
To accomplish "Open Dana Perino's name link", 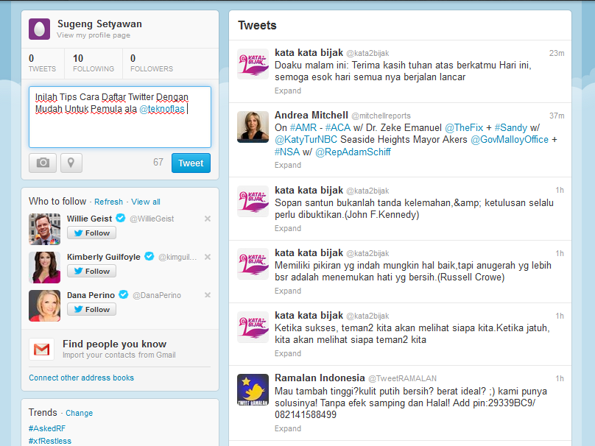I will point(91,295).
